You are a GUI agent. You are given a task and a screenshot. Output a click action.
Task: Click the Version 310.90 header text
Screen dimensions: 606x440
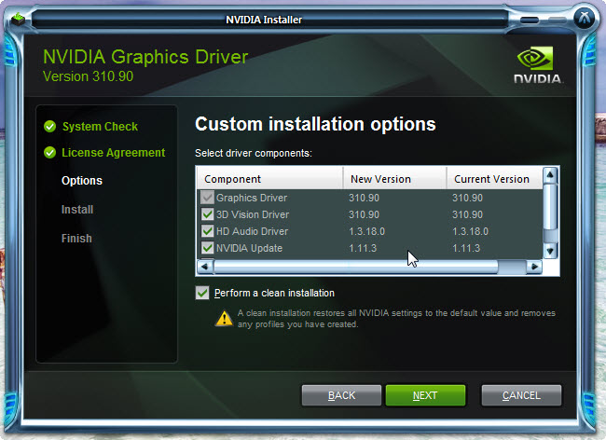click(89, 76)
